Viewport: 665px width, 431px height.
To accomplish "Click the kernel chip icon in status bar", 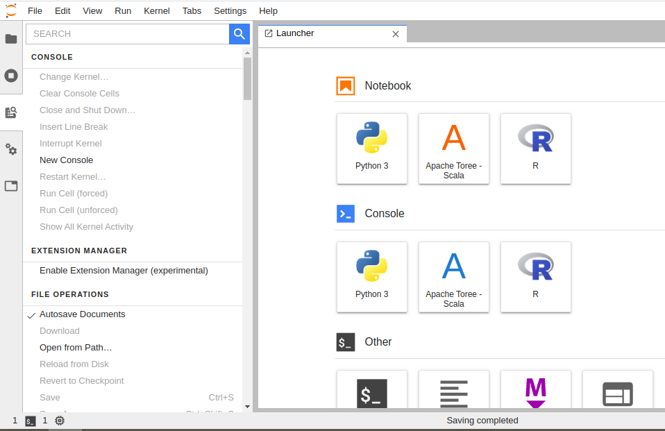I will 60,421.
